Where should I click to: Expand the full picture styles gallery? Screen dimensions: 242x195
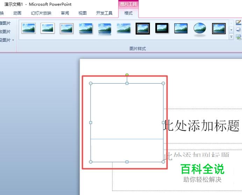[231, 37]
